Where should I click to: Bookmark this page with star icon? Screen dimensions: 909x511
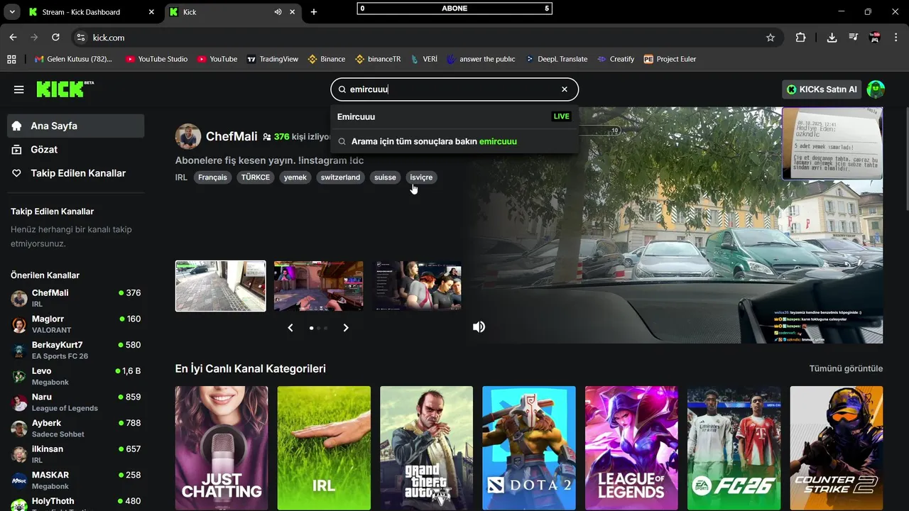(771, 38)
